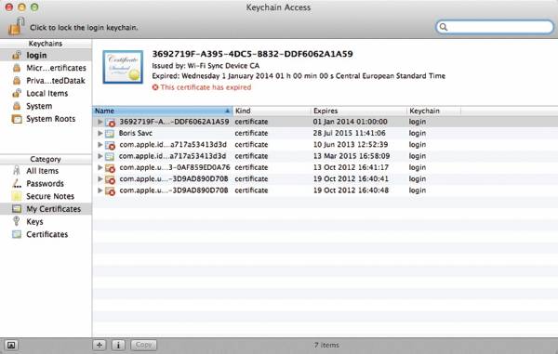
Task: Expand the certificate expiring 10 Jun 2013
Action: point(100,144)
